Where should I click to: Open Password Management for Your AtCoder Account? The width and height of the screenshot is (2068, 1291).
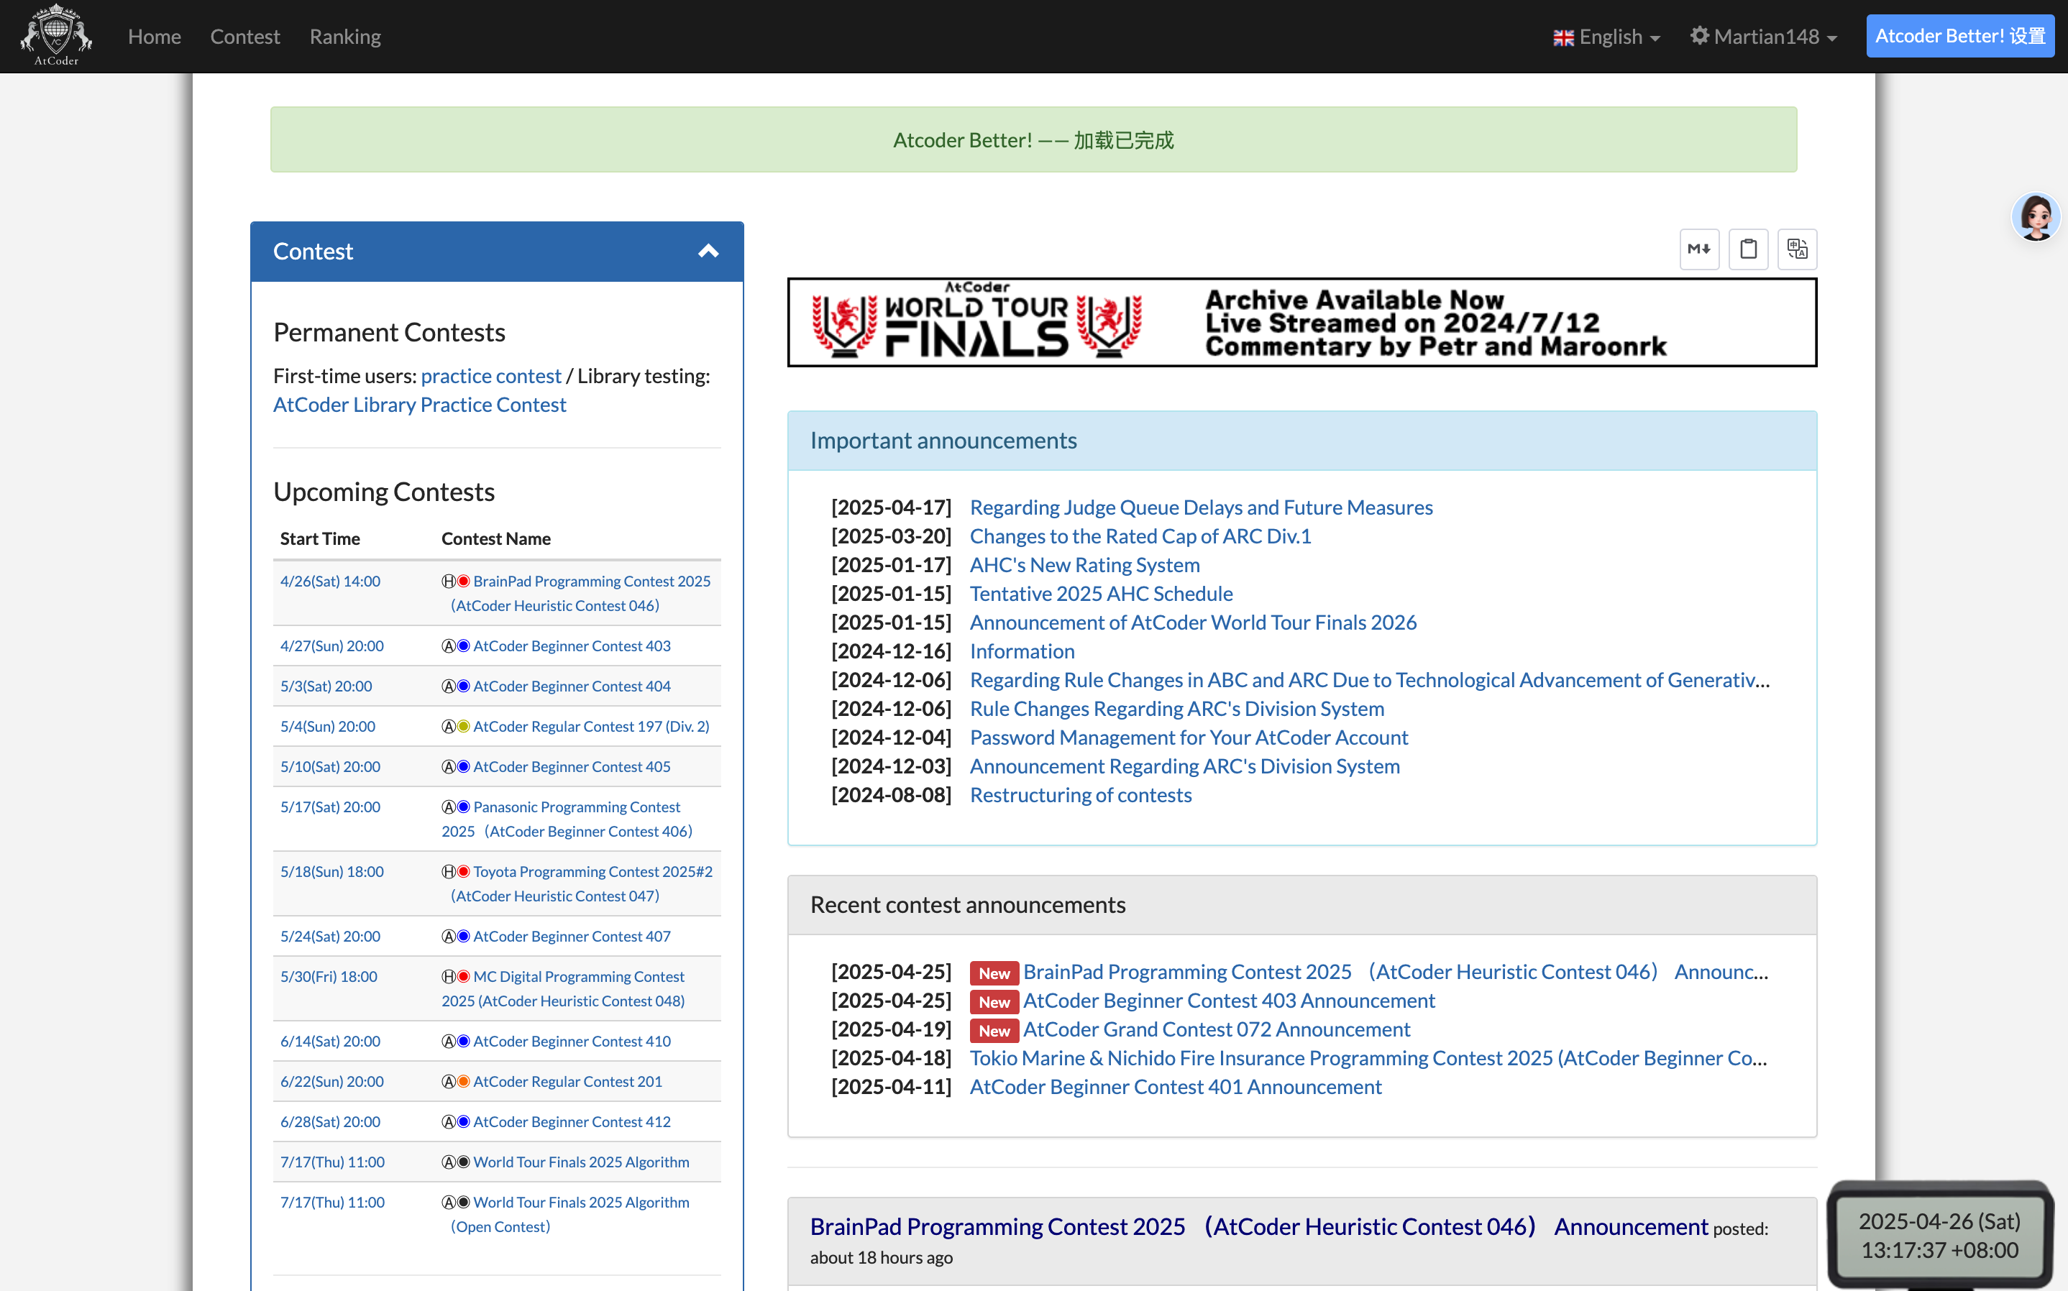coord(1189,737)
